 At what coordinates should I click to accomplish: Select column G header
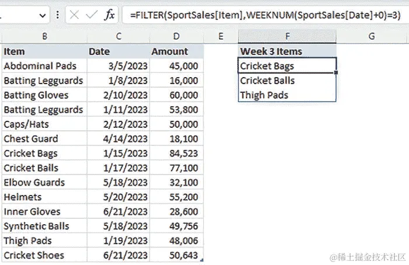[x=372, y=36]
